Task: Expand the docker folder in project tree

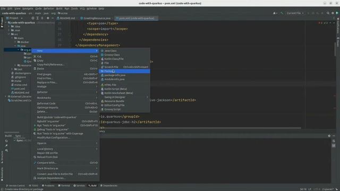Action: tap(15, 42)
